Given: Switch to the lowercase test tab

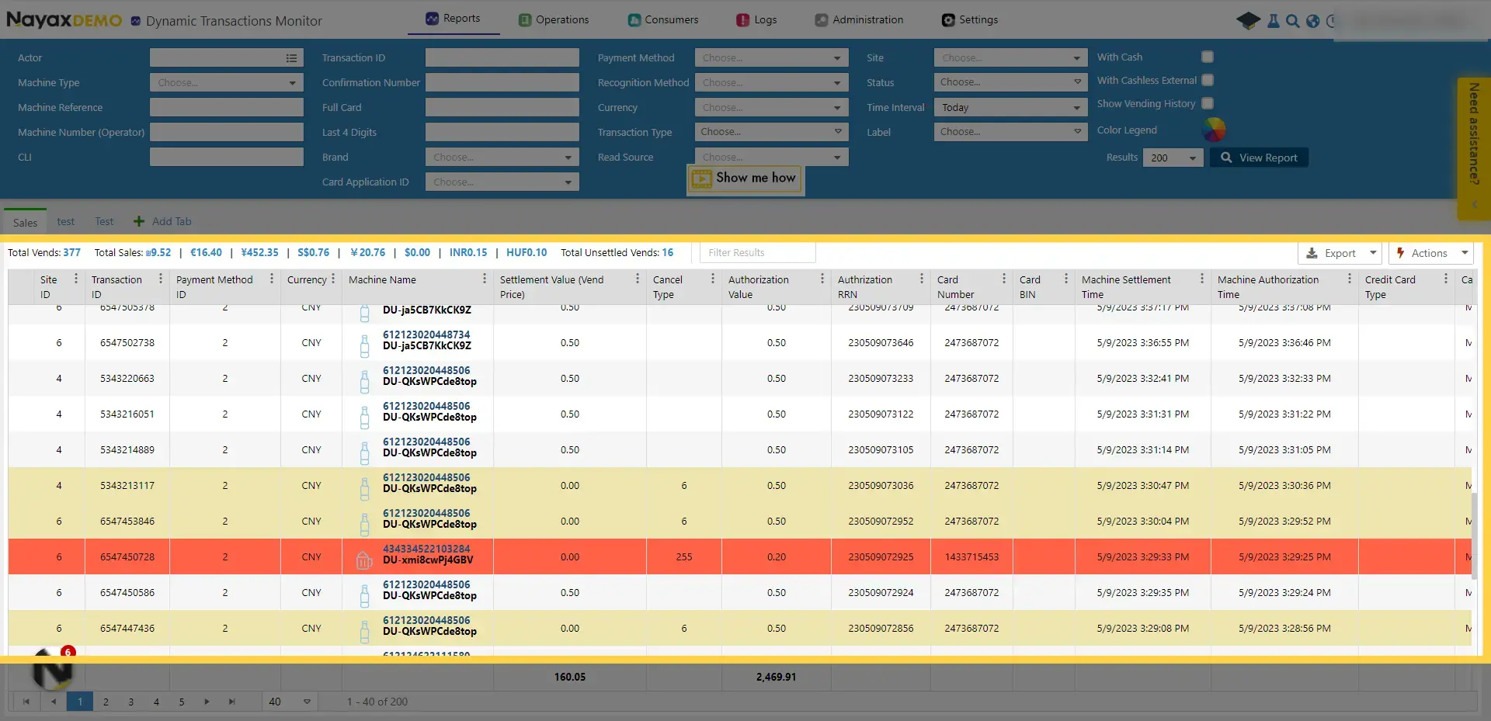Looking at the screenshot, I should [66, 222].
